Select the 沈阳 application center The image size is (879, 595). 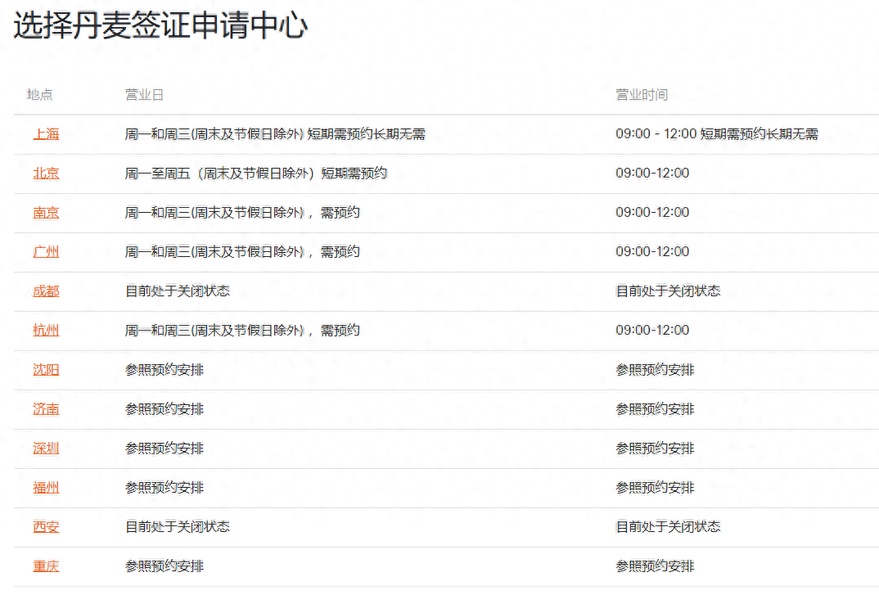tap(46, 369)
